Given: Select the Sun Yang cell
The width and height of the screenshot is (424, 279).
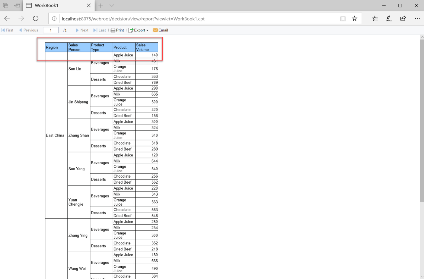Looking at the screenshot, I should 79,169.
